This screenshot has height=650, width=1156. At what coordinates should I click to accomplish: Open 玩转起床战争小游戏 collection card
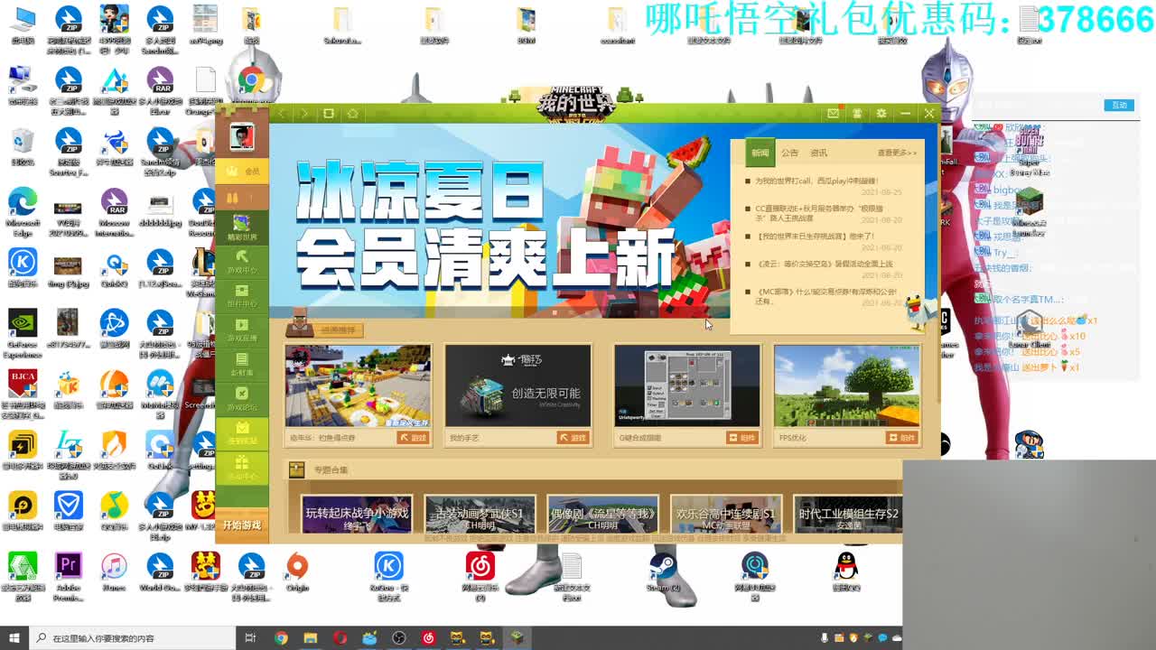point(357,514)
